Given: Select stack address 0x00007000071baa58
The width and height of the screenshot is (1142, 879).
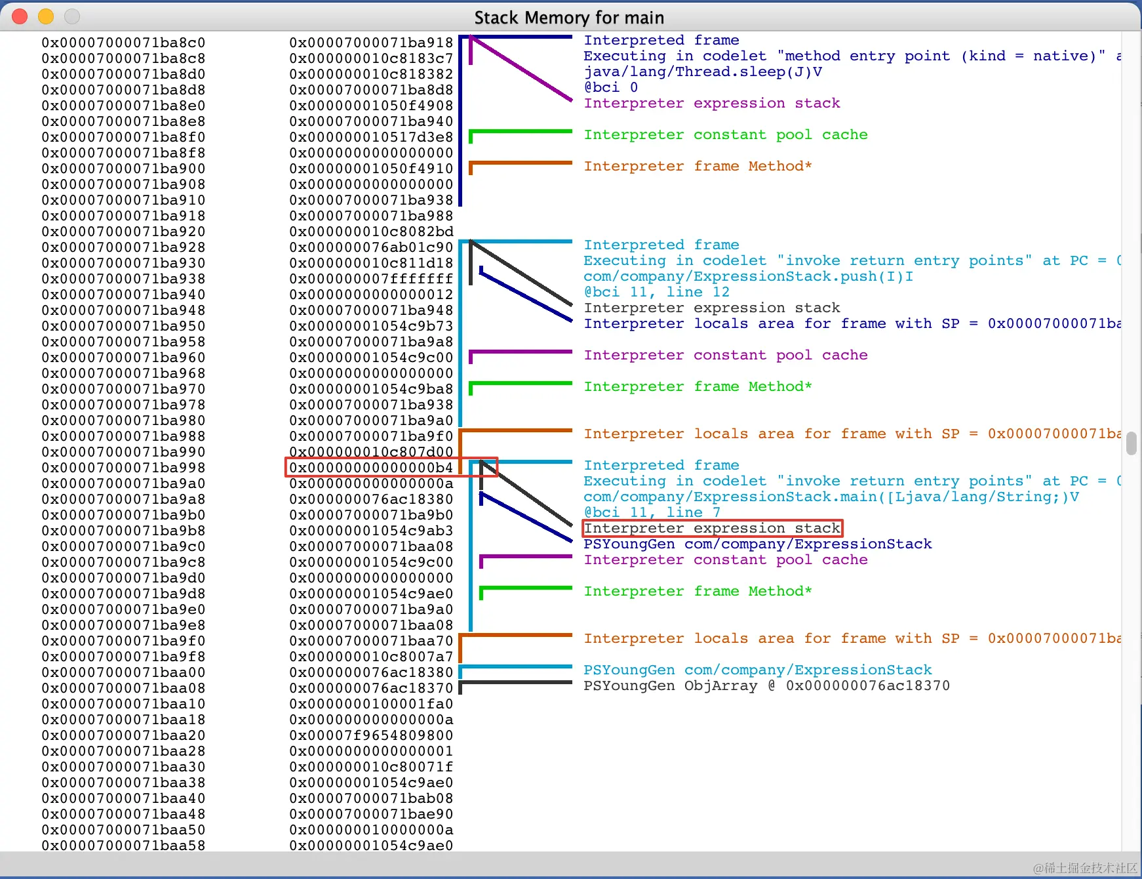Looking at the screenshot, I should (123, 846).
